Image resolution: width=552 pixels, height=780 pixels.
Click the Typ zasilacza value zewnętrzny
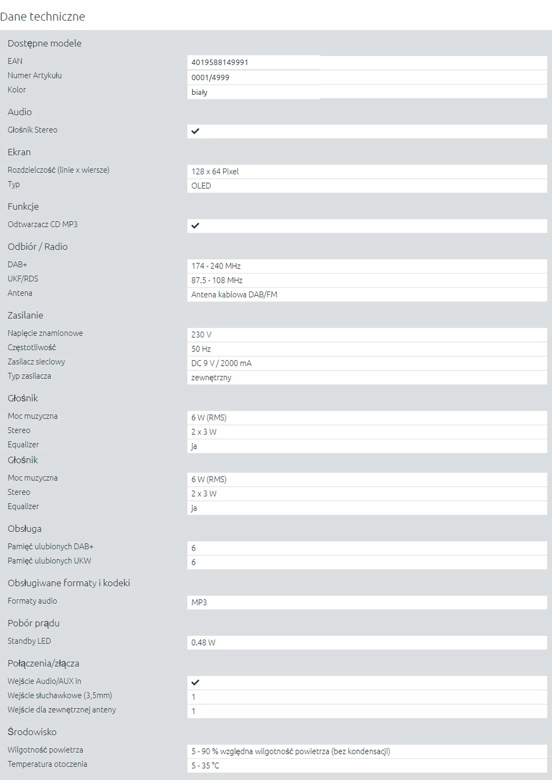[x=211, y=378]
